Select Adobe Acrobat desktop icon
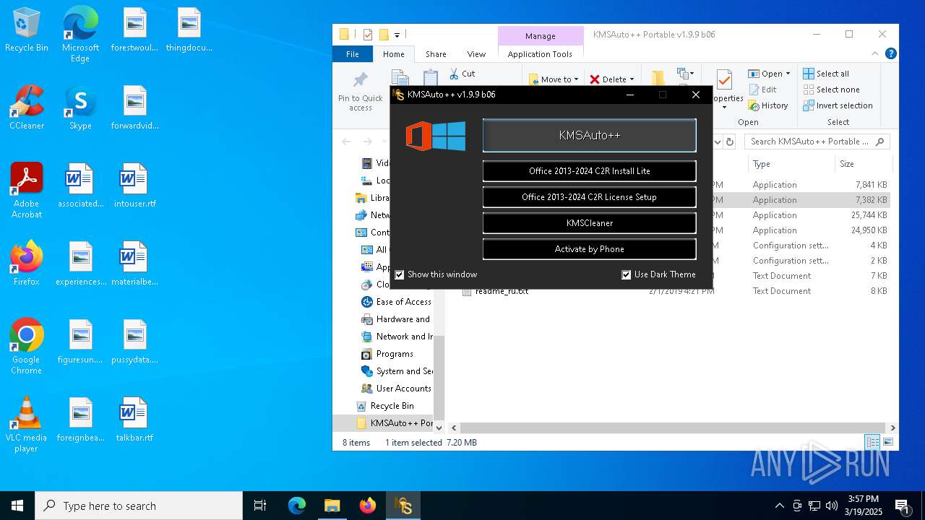The image size is (925, 520). tap(27, 191)
